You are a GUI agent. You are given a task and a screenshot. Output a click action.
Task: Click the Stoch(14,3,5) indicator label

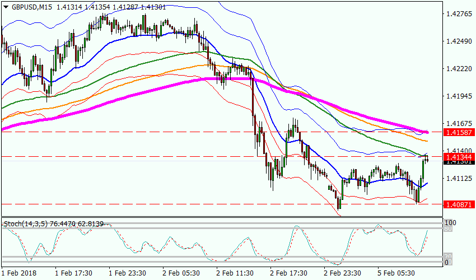[26, 224]
